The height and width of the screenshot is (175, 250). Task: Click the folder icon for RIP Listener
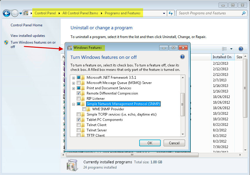click(83, 98)
